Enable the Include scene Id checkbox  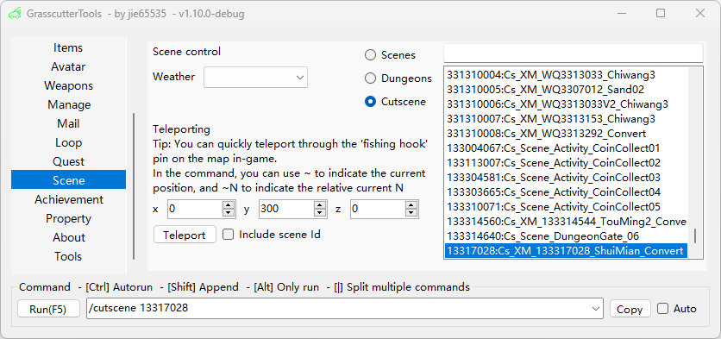[x=228, y=235]
